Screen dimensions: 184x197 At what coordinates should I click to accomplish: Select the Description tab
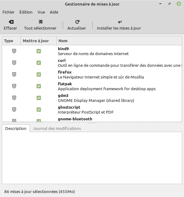point(16,128)
